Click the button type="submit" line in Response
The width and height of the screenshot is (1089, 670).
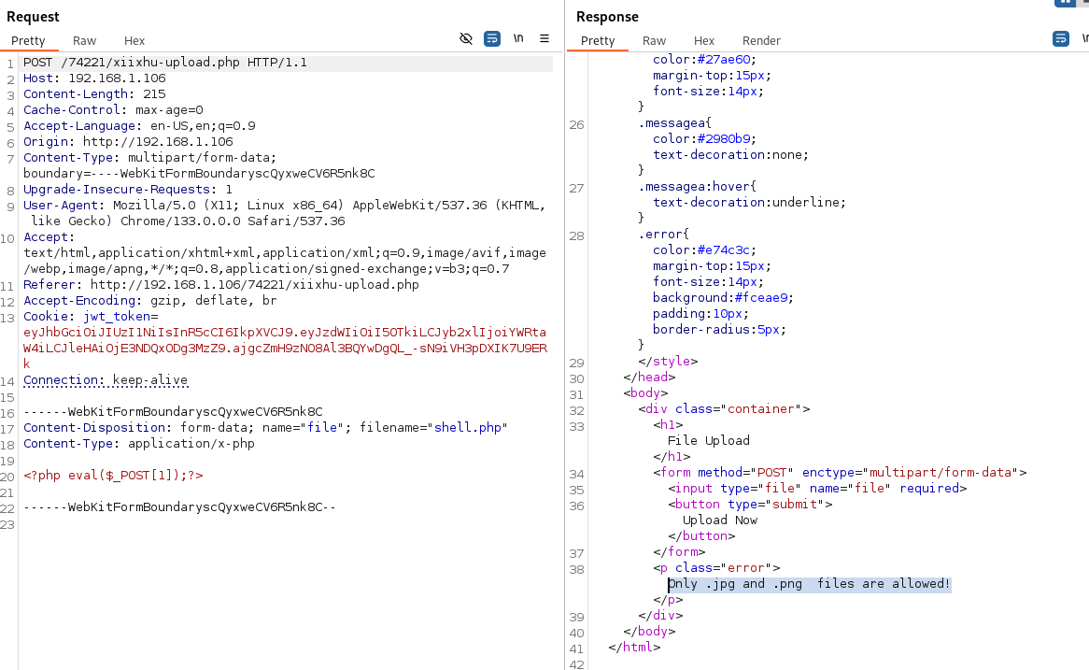(750, 505)
